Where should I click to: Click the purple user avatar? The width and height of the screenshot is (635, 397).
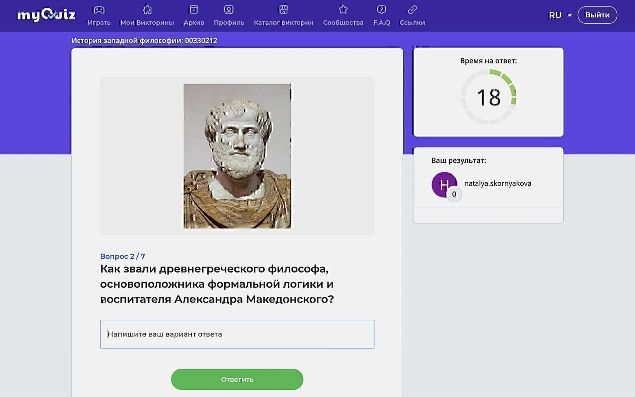444,185
